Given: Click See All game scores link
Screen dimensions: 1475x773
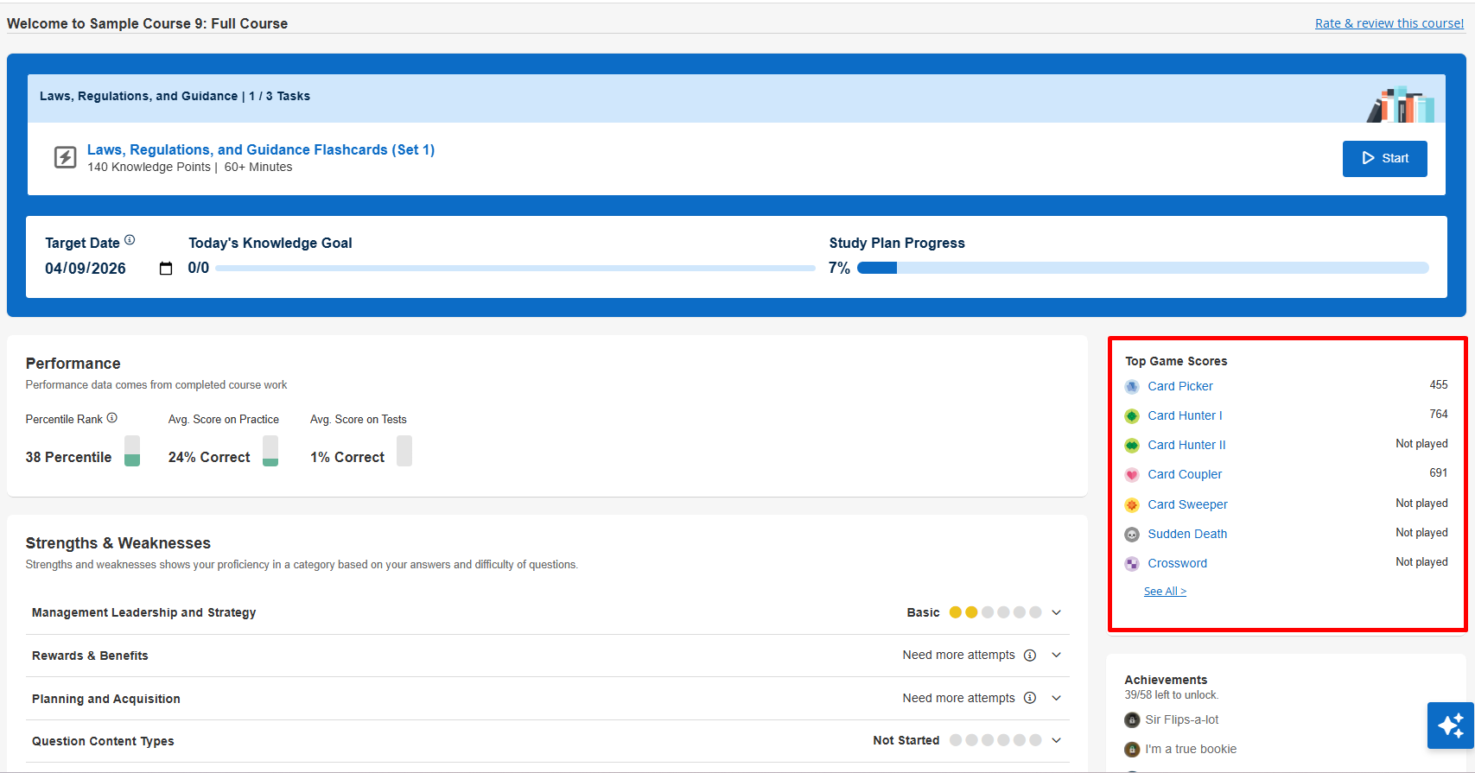Looking at the screenshot, I should [x=1165, y=592].
